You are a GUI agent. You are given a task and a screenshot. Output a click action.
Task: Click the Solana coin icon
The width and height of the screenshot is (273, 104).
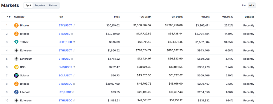(16, 75)
